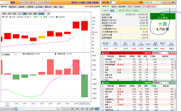Click the 設 settings button on chart
Image resolution: width=181 pixels, height=111 pixels.
[49, 14]
